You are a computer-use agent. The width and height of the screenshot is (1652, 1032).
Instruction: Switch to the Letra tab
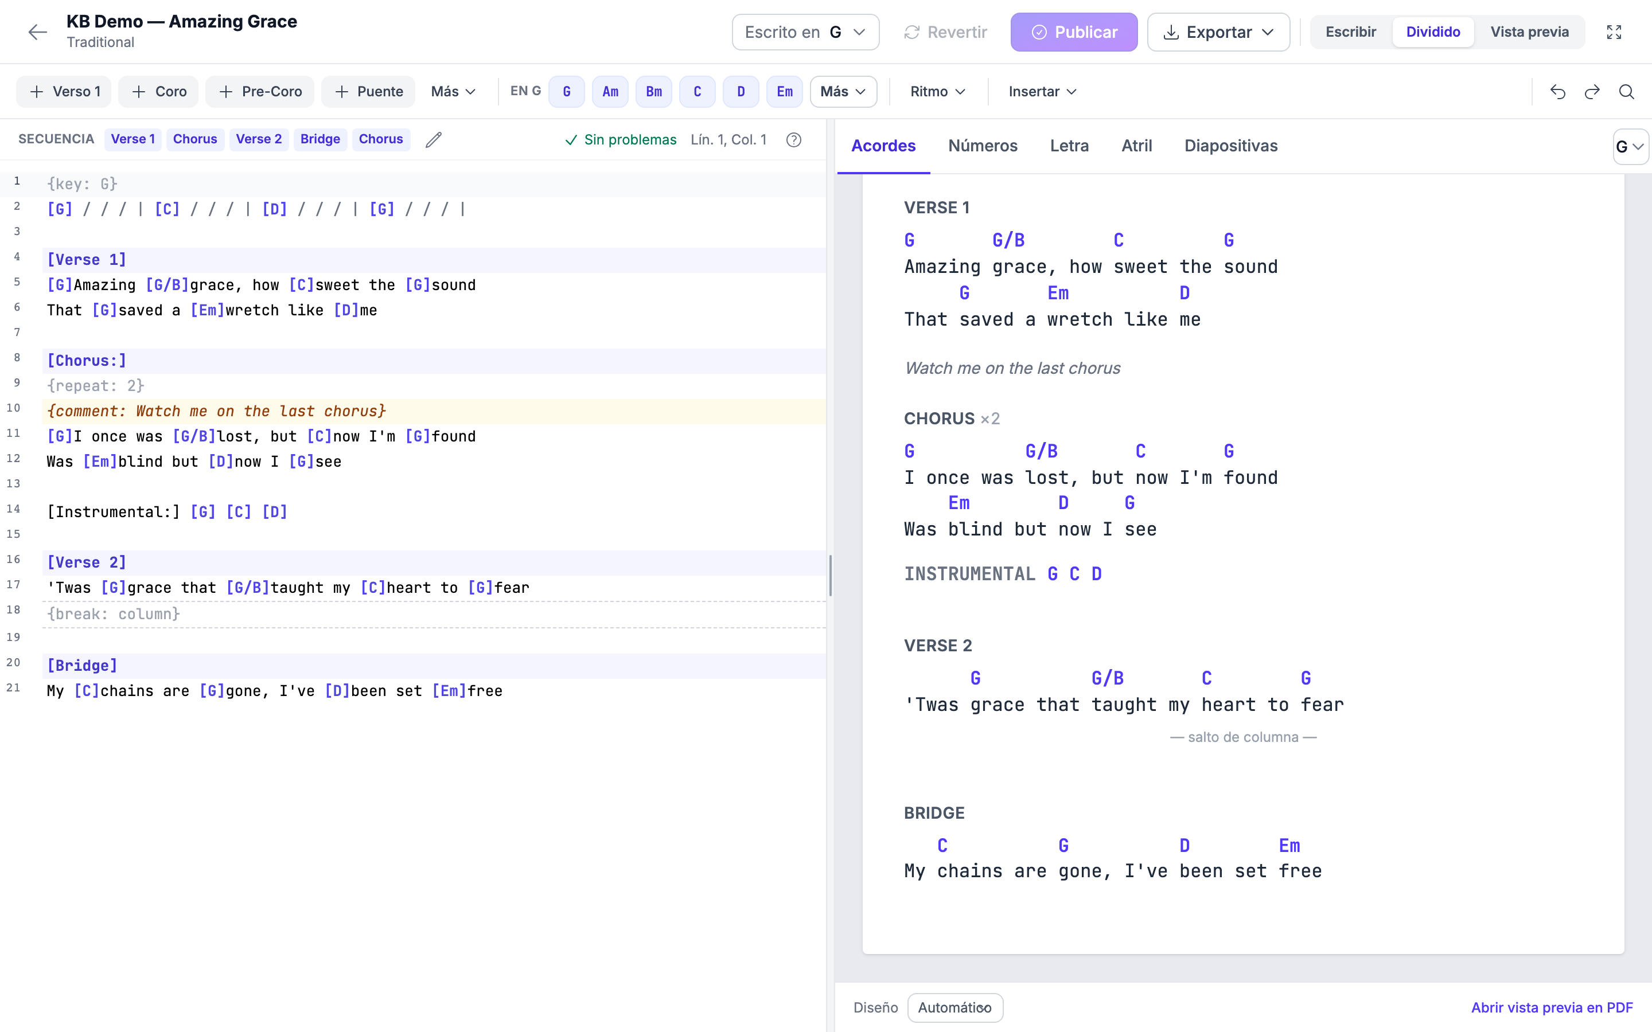point(1069,146)
